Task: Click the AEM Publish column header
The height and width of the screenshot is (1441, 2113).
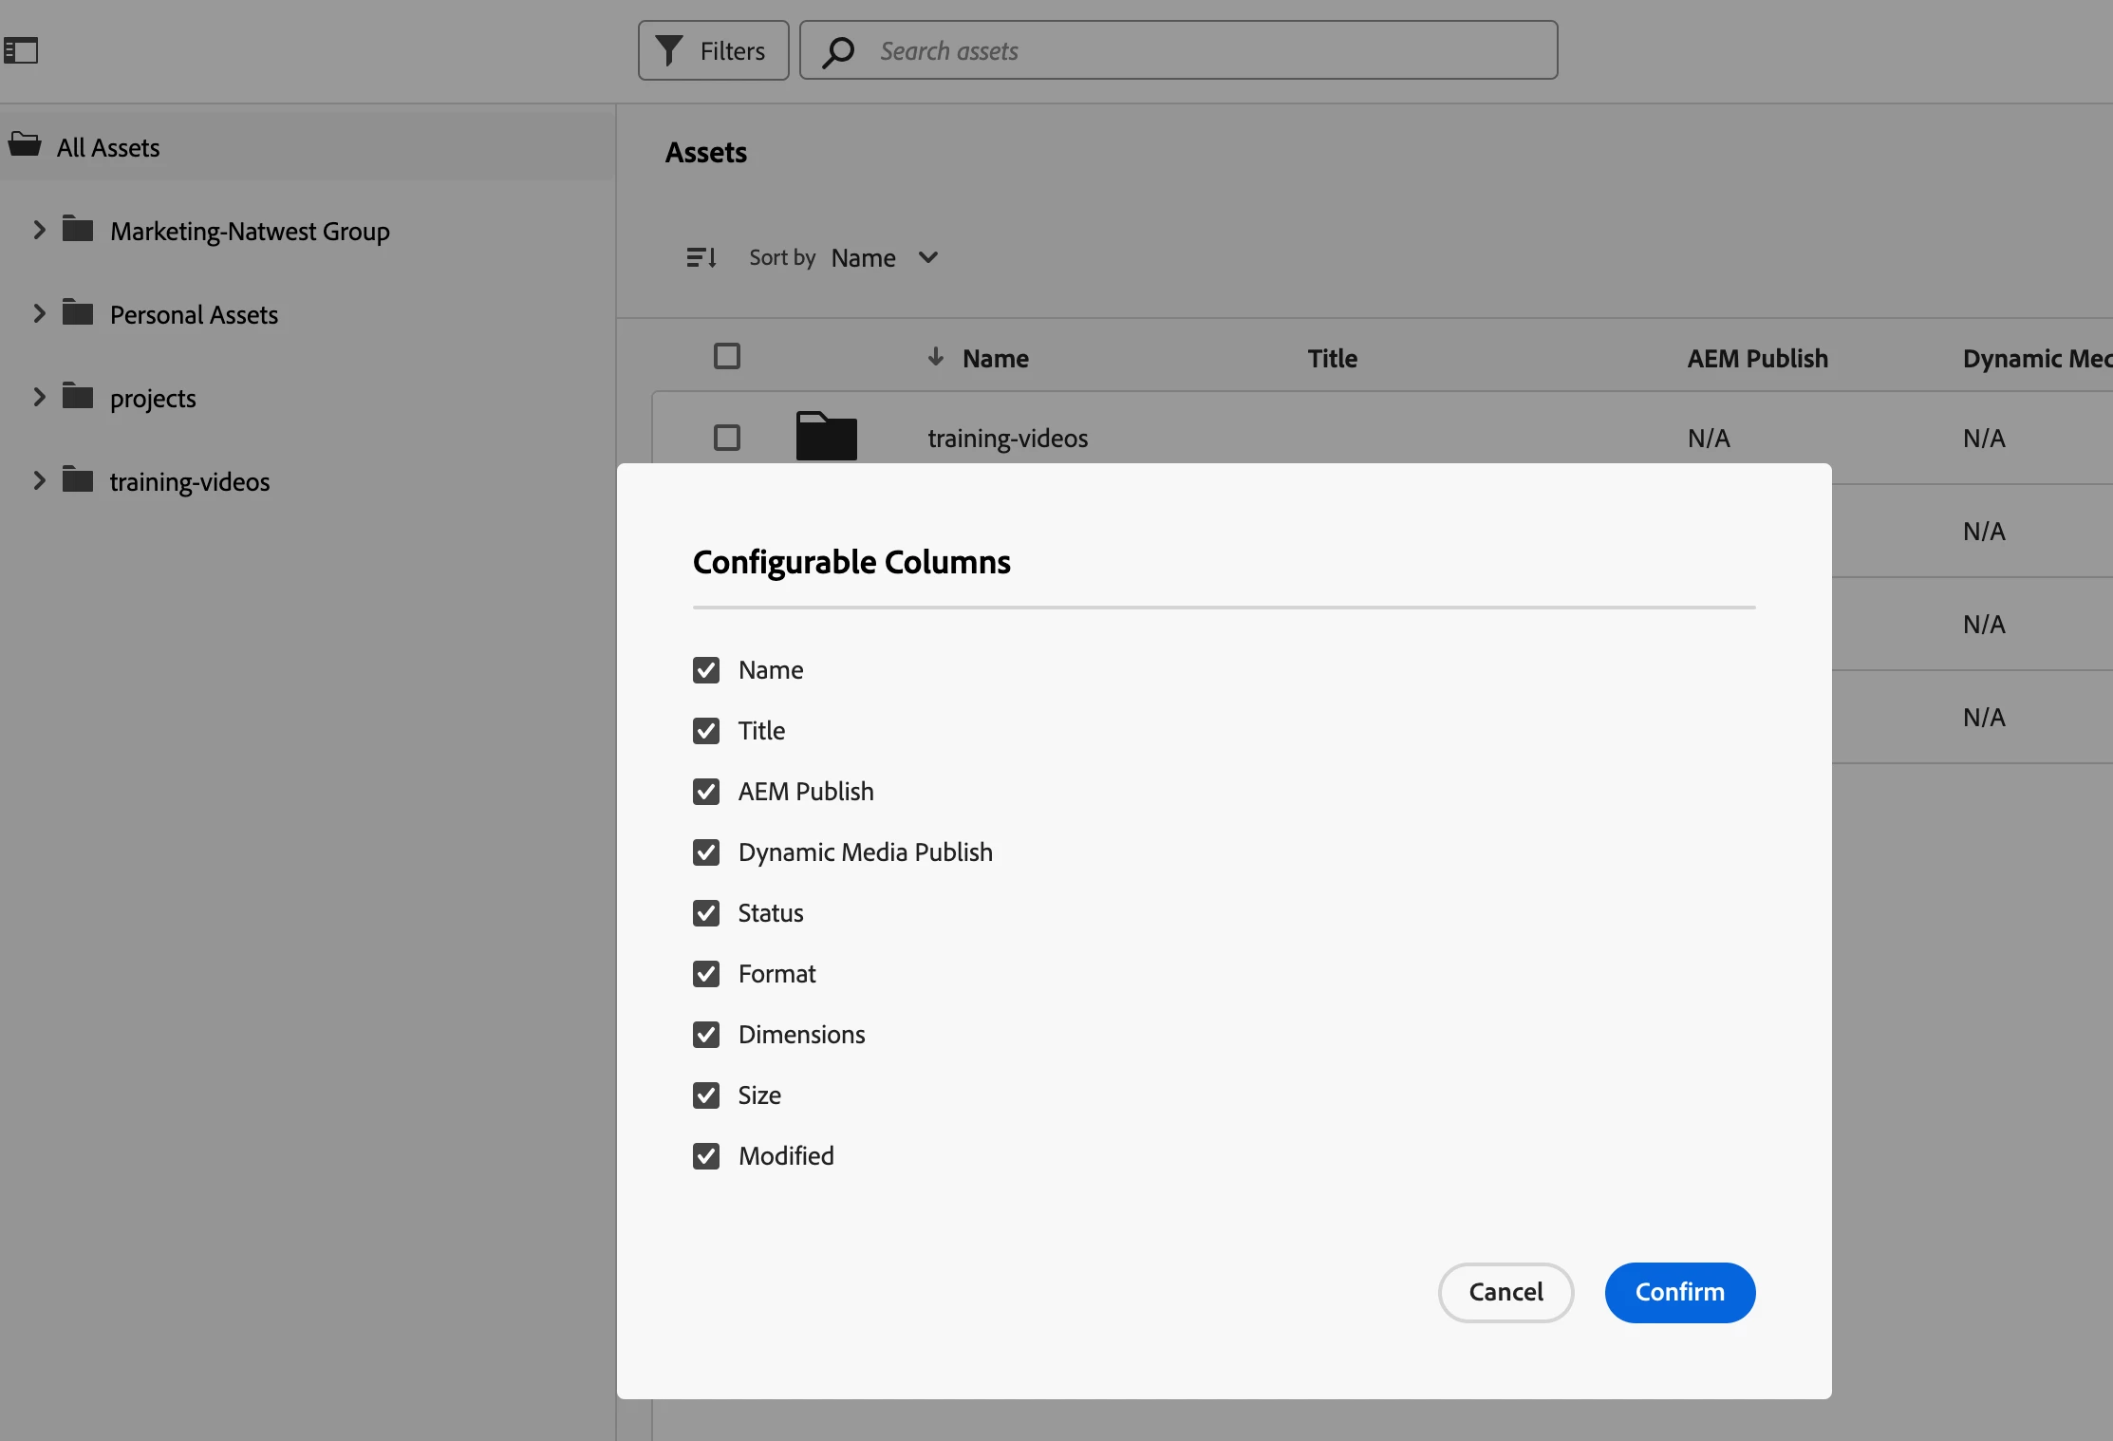Action: (1757, 358)
